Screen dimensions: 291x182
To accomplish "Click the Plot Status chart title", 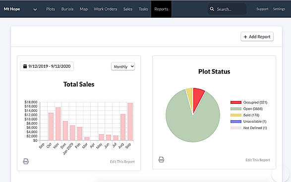I will coord(214,72).
